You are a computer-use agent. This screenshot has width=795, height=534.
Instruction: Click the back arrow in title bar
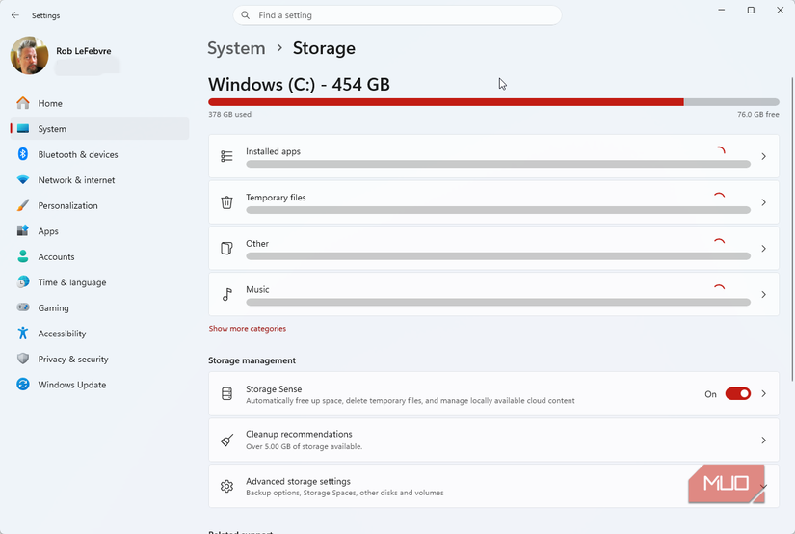[x=14, y=15]
